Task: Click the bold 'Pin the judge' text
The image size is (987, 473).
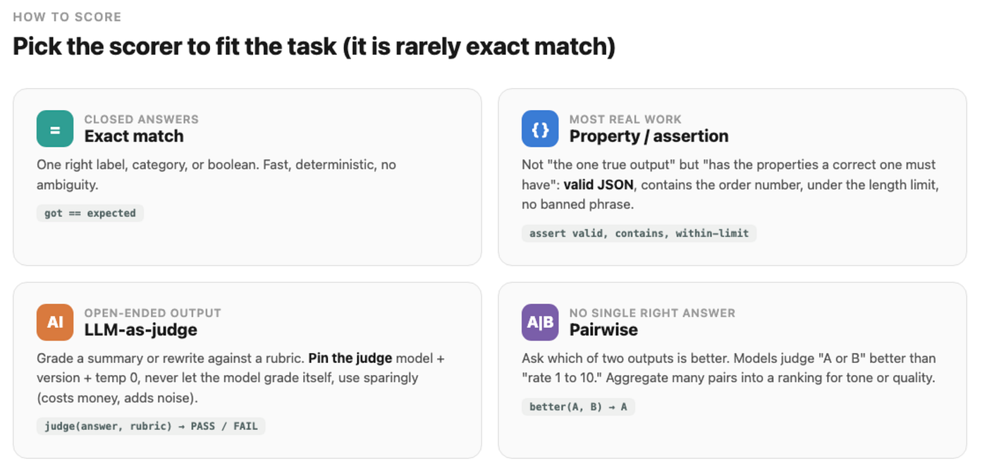Action: click(x=350, y=358)
